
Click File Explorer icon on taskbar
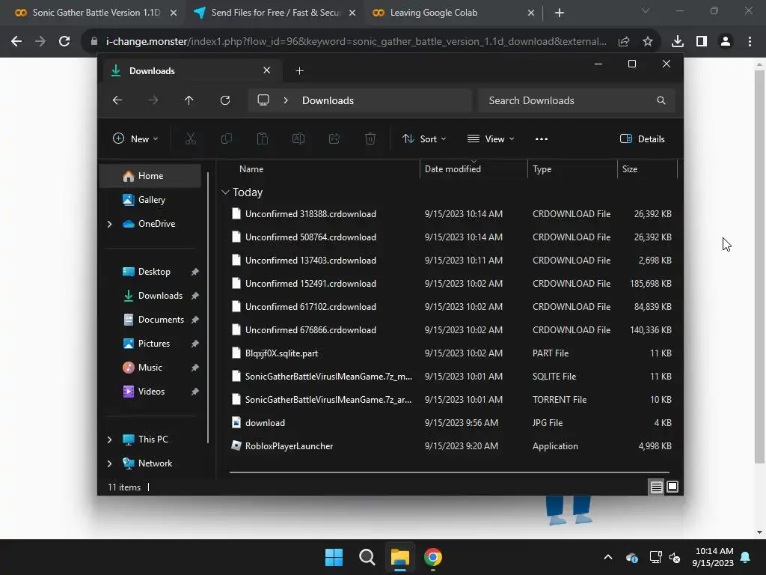pyautogui.click(x=399, y=557)
